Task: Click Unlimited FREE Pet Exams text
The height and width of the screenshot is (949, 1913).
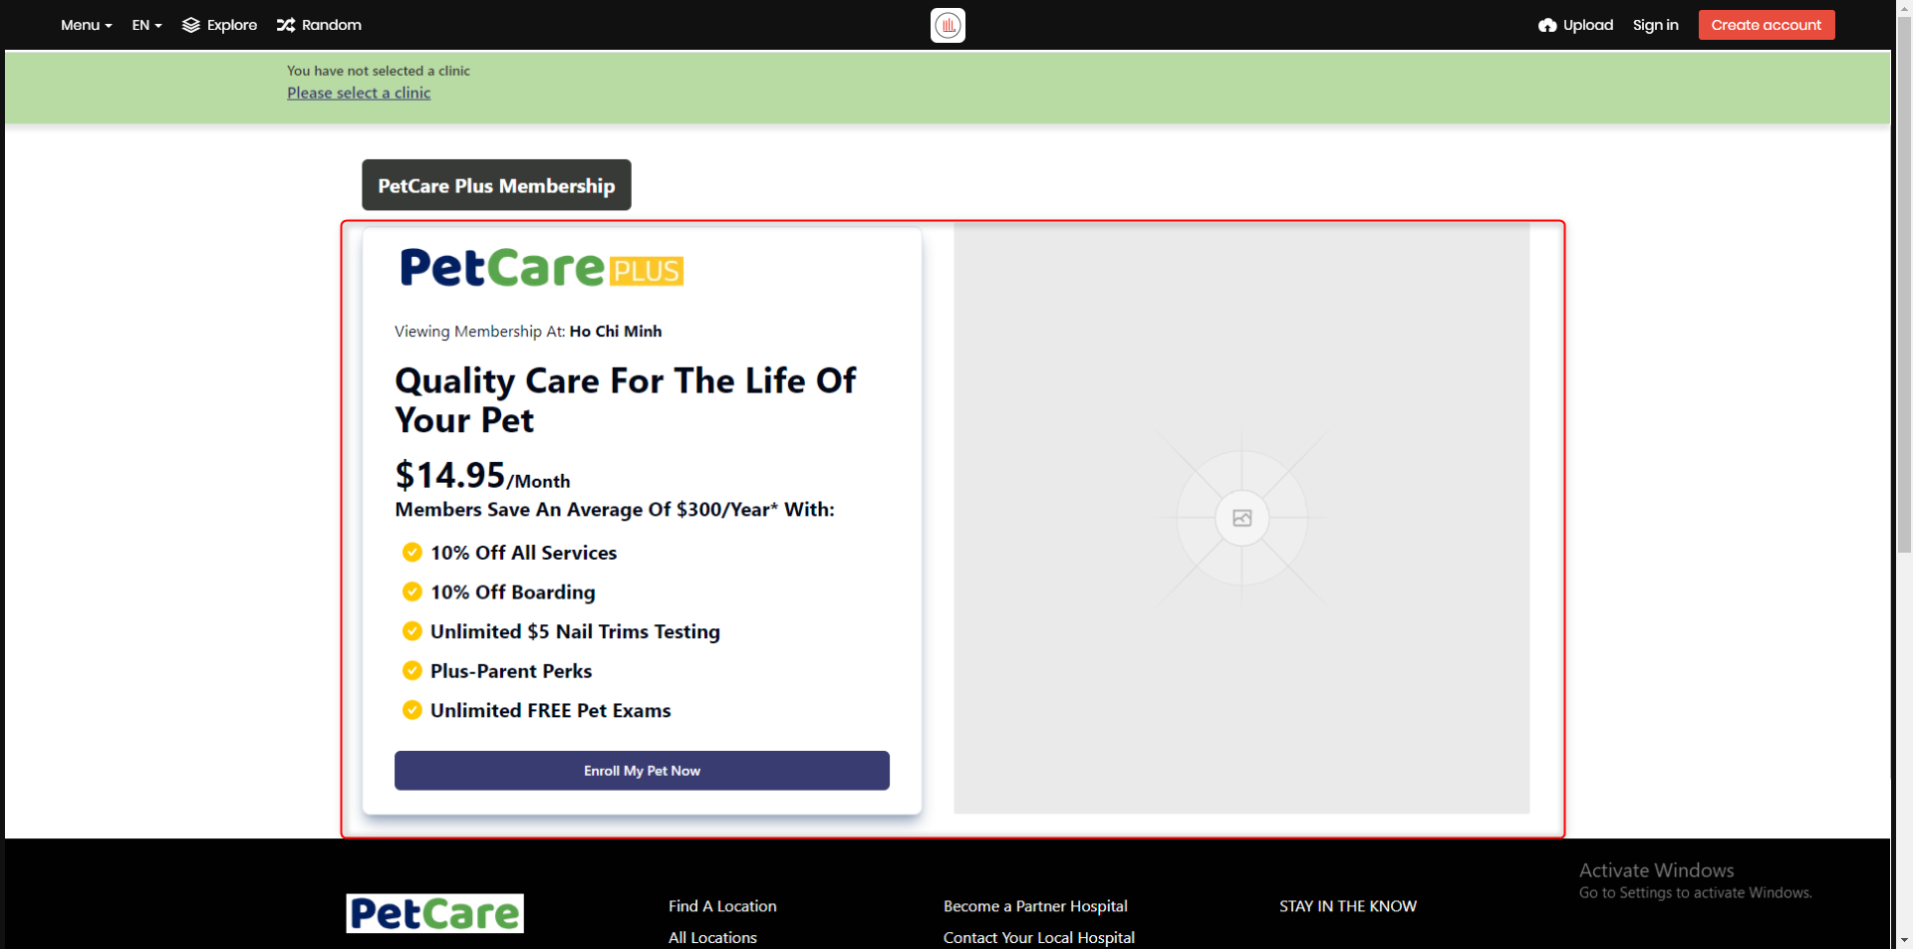Action: pyautogui.click(x=551, y=710)
